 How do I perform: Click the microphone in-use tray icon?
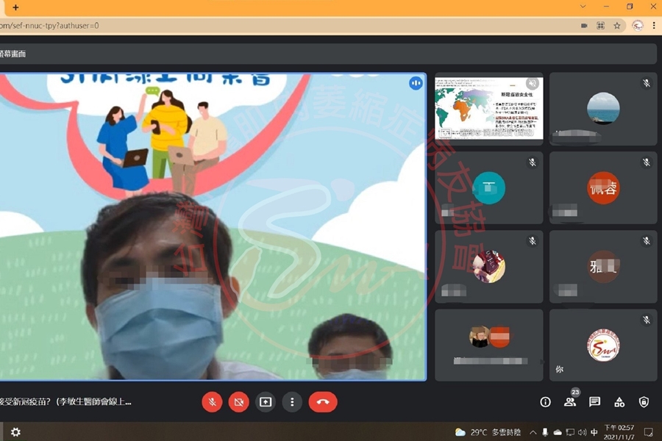coord(545,432)
